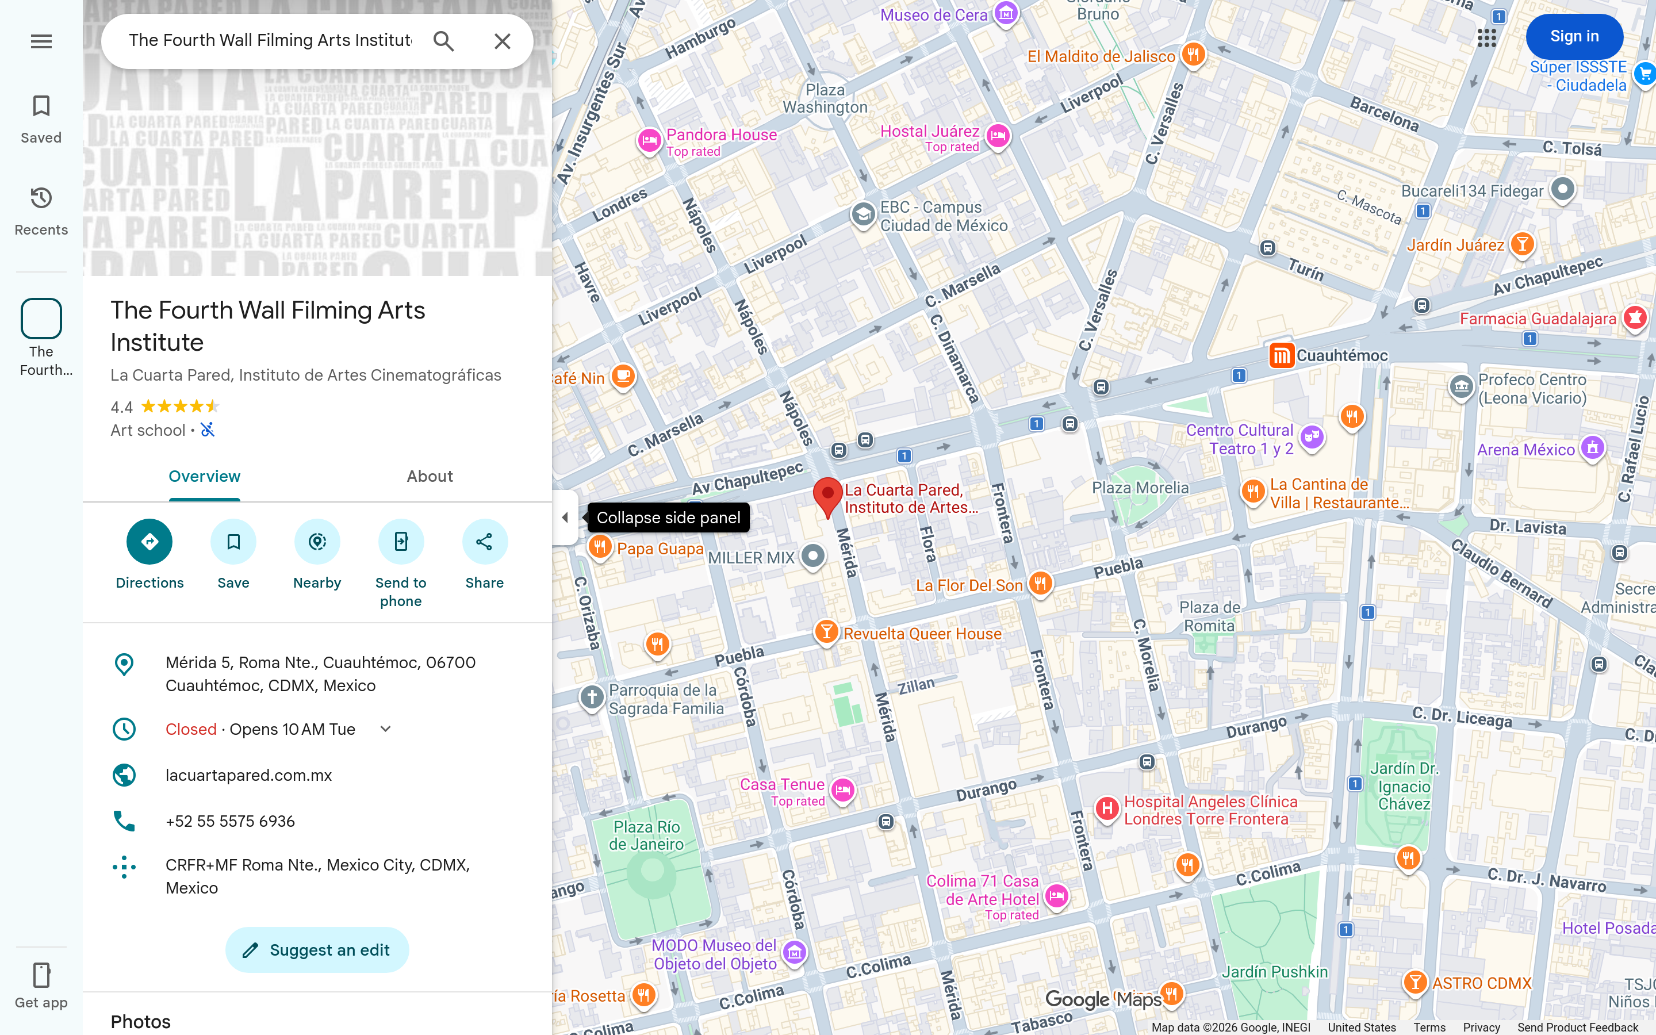
Task: Click Send Product Feedback link
Action: click(1577, 1028)
